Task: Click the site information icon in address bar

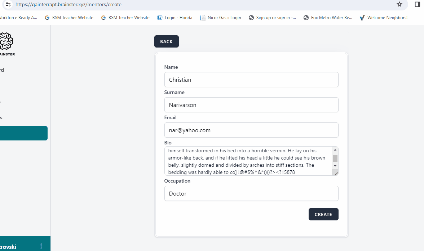Action: point(8,5)
